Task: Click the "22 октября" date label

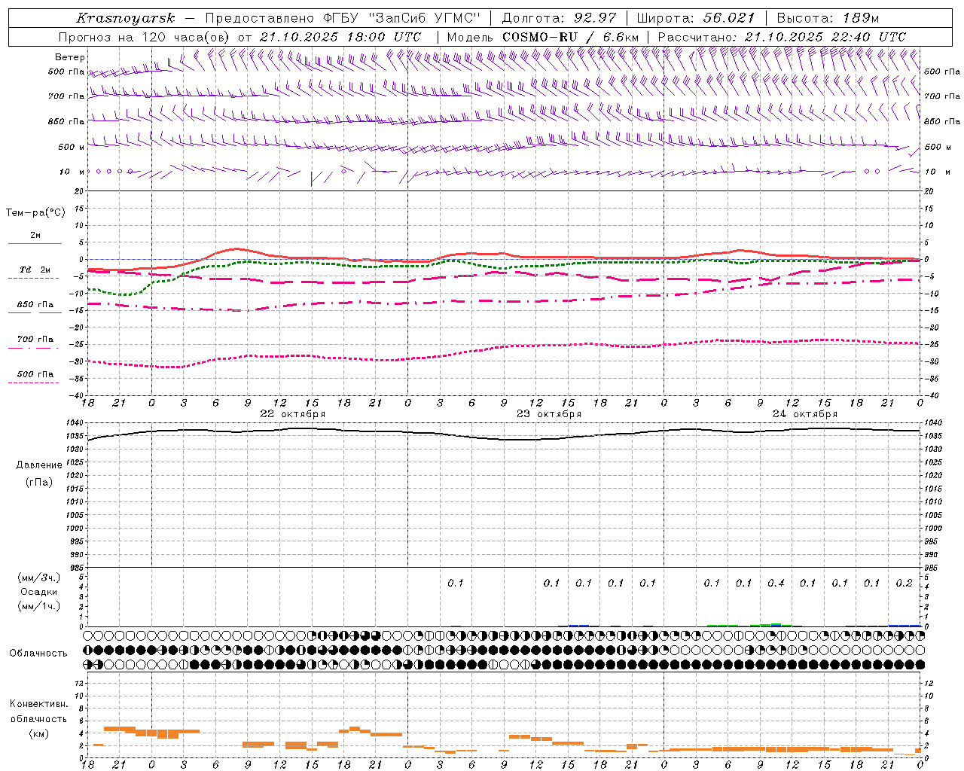Action: pyautogui.click(x=293, y=413)
